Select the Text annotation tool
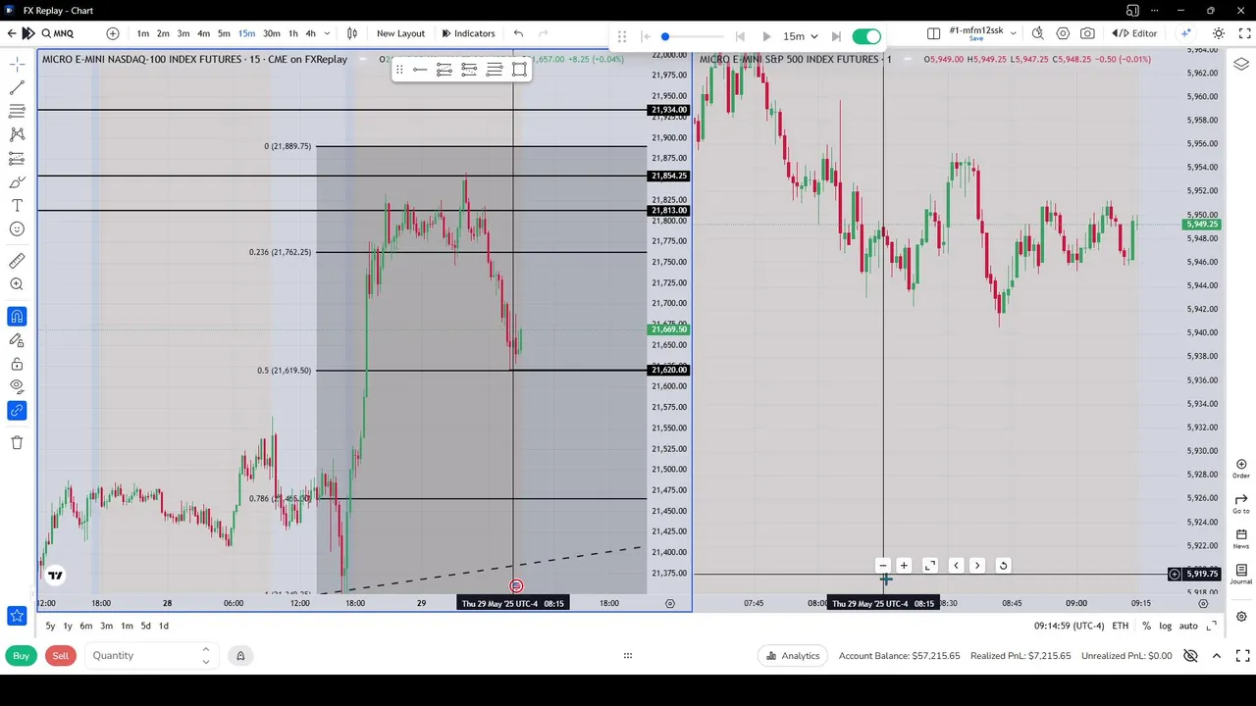Viewport: 1256px width, 706px height. (x=17, y=205)
